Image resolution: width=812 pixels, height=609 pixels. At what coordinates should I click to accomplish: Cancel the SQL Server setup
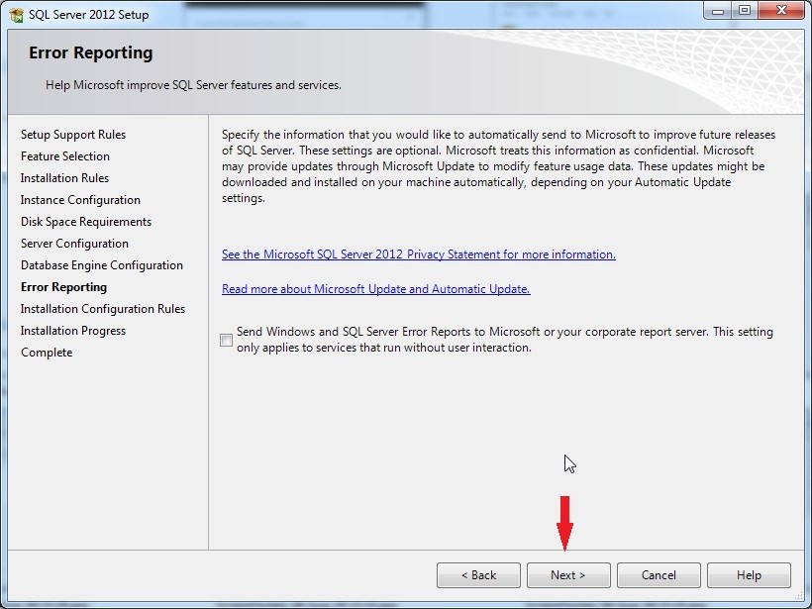coord(658,574)
